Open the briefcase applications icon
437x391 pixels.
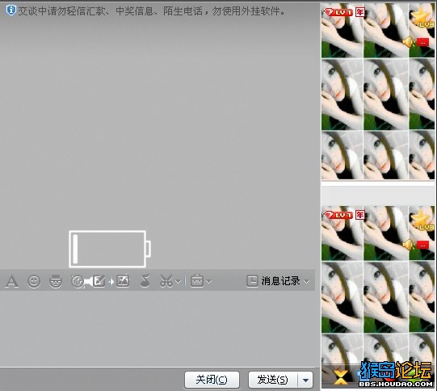pyautogui.click(x=197, y=281)
